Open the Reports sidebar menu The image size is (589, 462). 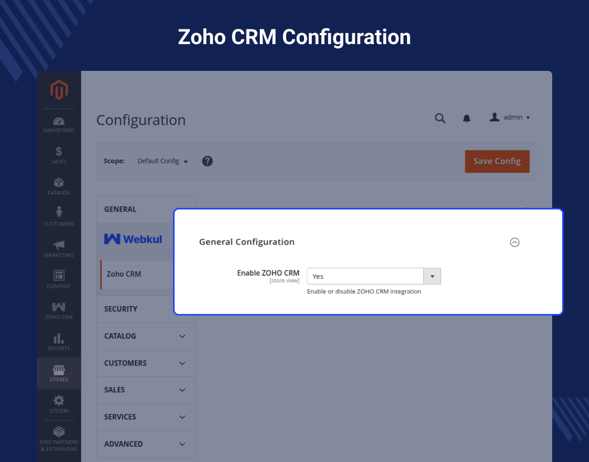coord(59,342)
